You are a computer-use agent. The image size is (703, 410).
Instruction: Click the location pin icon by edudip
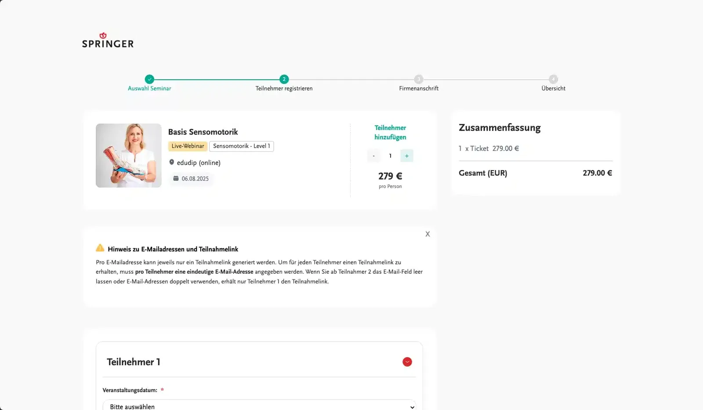(172, 162)
